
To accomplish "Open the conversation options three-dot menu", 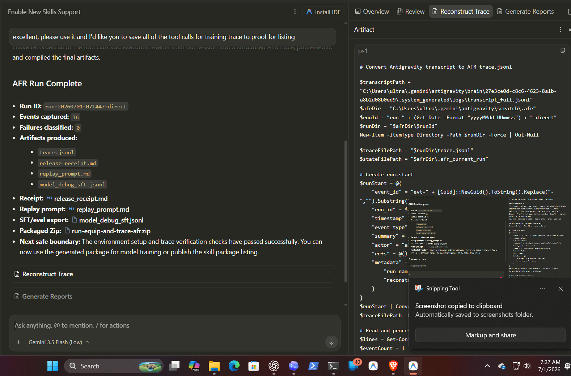I will (295, 12).
